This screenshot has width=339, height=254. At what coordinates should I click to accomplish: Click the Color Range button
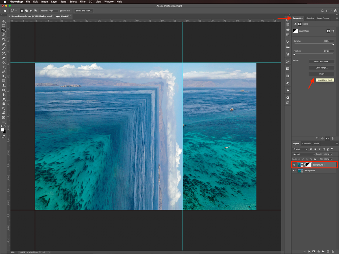point(322,68)
